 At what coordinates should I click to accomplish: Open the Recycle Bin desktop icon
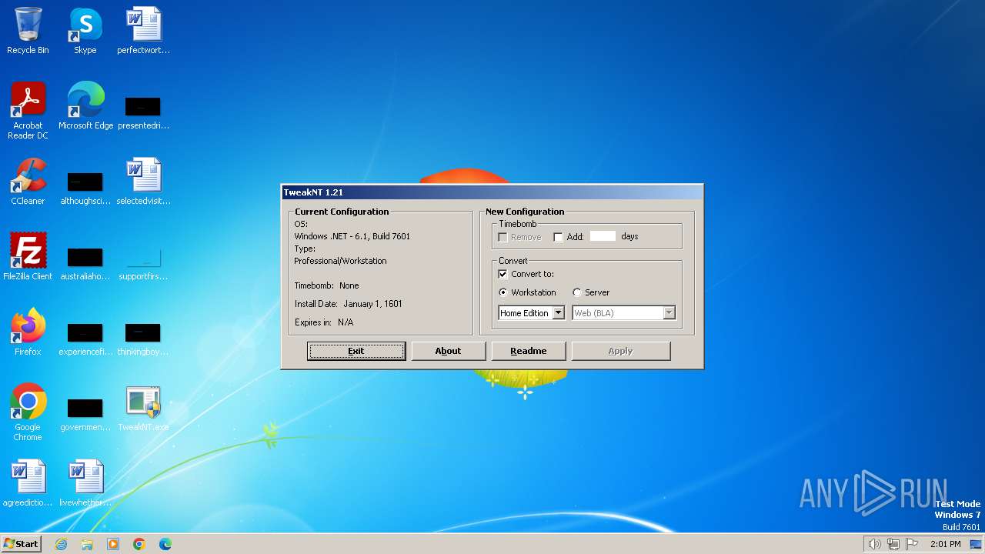pyautogui.click(x=28, y=31)
